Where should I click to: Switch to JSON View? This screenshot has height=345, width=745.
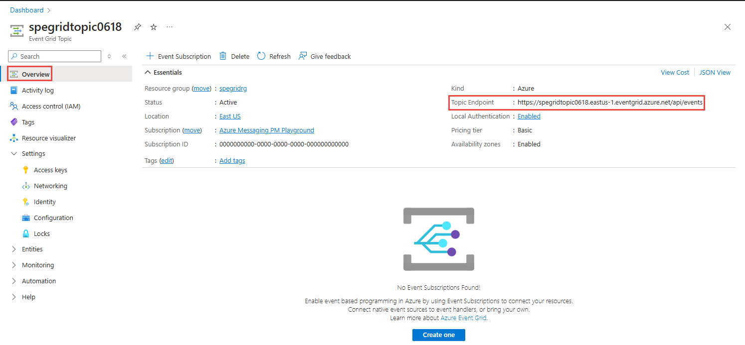(x=715, y=72)
